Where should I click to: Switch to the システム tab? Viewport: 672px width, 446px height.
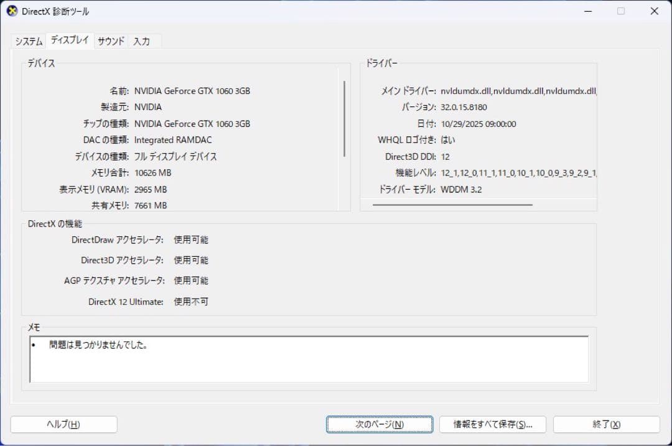coord(29,42)
